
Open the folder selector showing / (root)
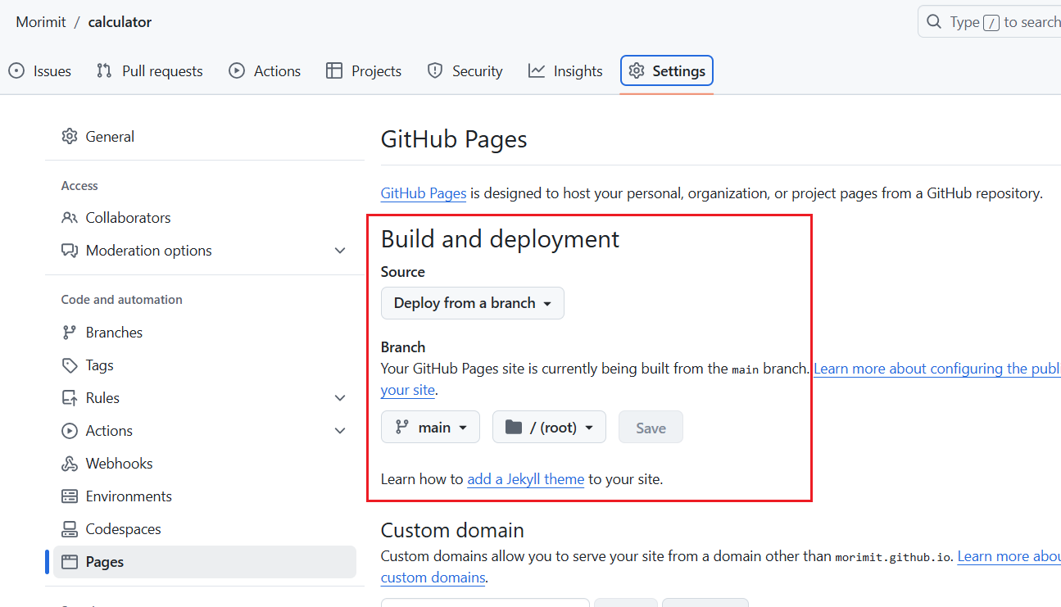pyautogui.click(x=549, y=427)
